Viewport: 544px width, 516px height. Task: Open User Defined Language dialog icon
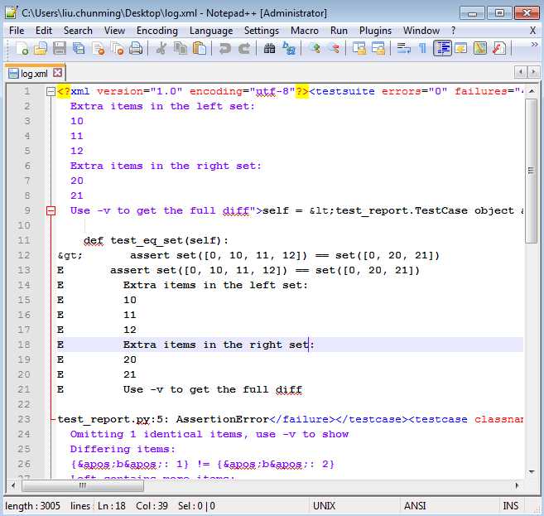click(x=461, y=48)
